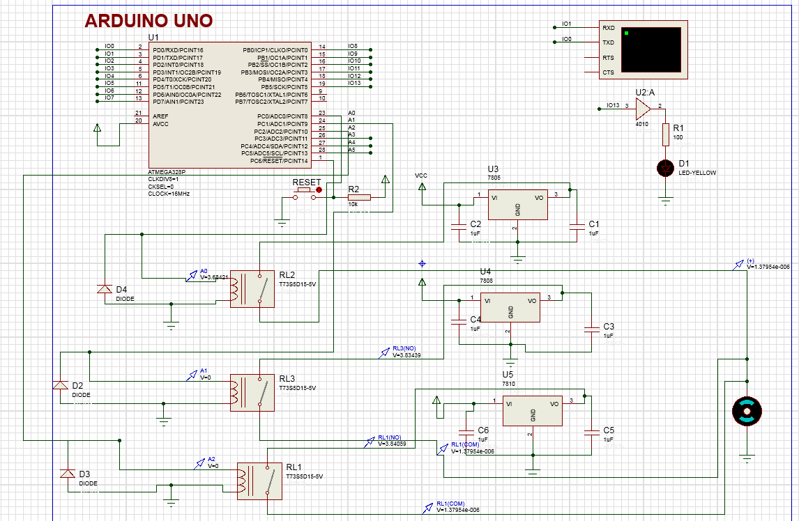The image size is (799, 521).
Task: Select capacitor C2 symbol
Action: point(459,226)
